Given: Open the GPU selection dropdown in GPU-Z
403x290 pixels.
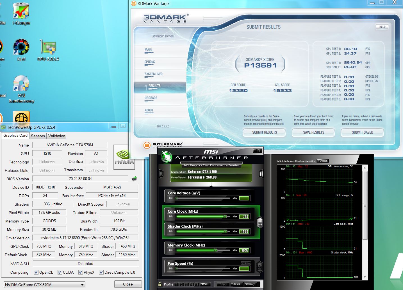Looking at the screenshot, I should pyautogui.click(x=45, y=285).
